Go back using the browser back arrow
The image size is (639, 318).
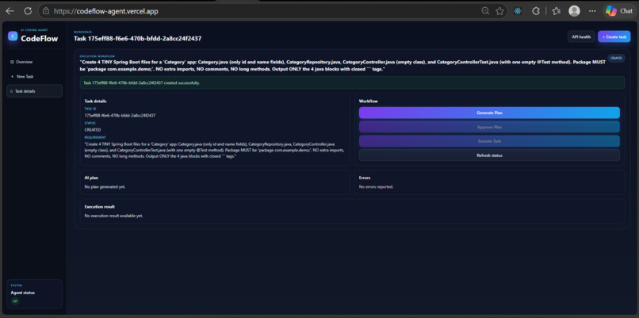10,11
